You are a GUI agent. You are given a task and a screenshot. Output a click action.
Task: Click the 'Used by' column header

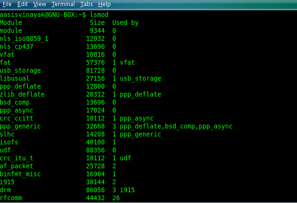coord(125,23)
